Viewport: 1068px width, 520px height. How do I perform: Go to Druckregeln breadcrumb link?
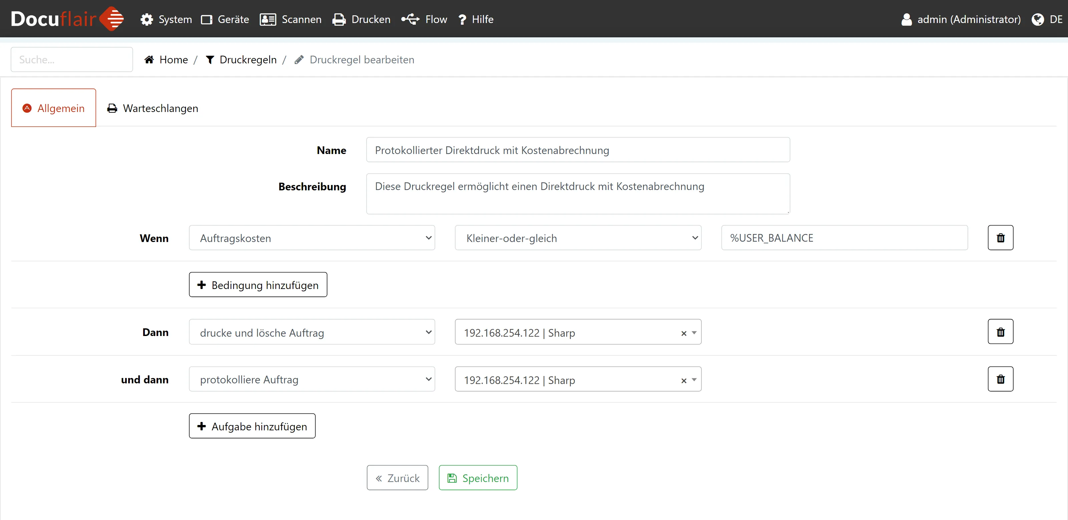point(248,60)
